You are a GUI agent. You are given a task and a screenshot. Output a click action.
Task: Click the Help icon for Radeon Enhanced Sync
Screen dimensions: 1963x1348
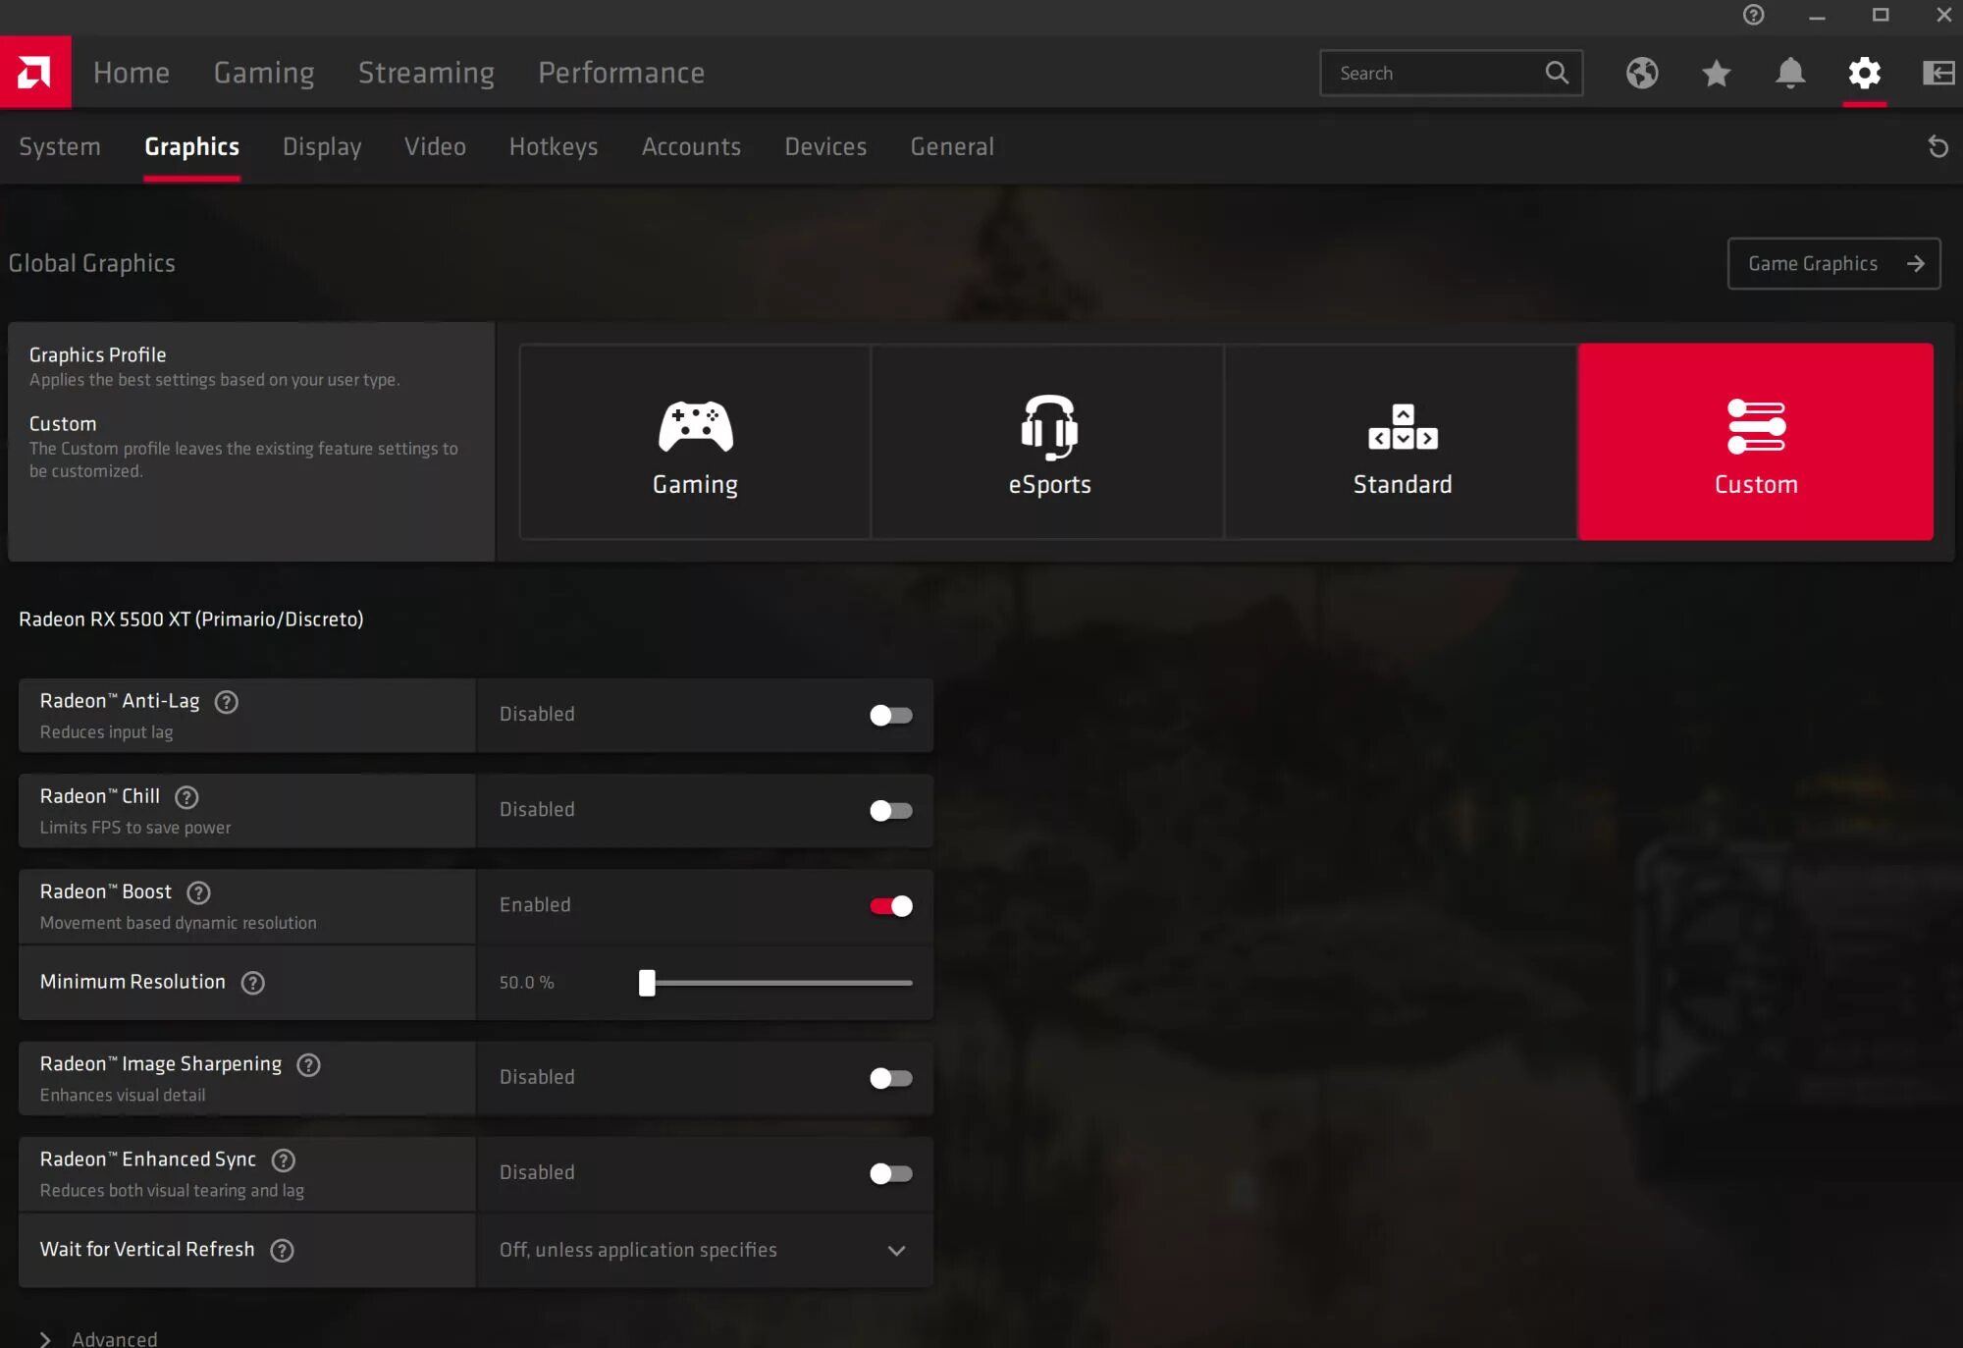click(x=284, y=1159)
